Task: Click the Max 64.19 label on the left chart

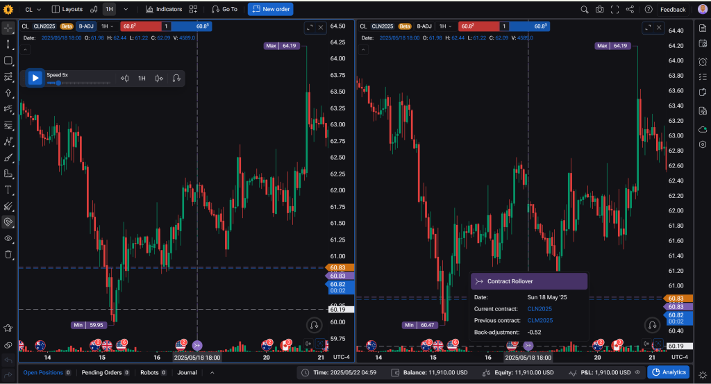Action: [282, 46]
